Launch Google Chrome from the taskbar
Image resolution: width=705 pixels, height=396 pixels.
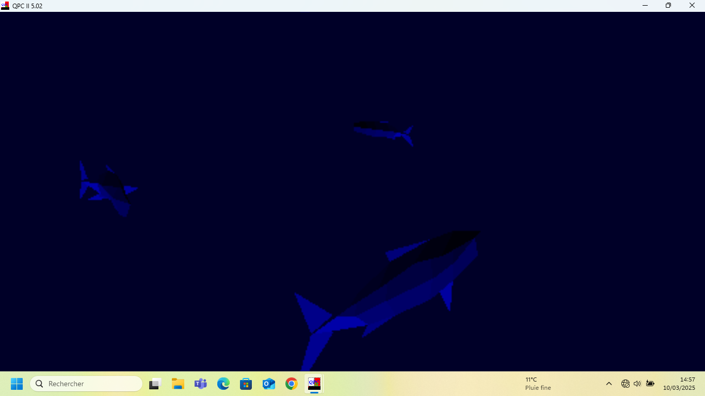click(x=292, y=384)
